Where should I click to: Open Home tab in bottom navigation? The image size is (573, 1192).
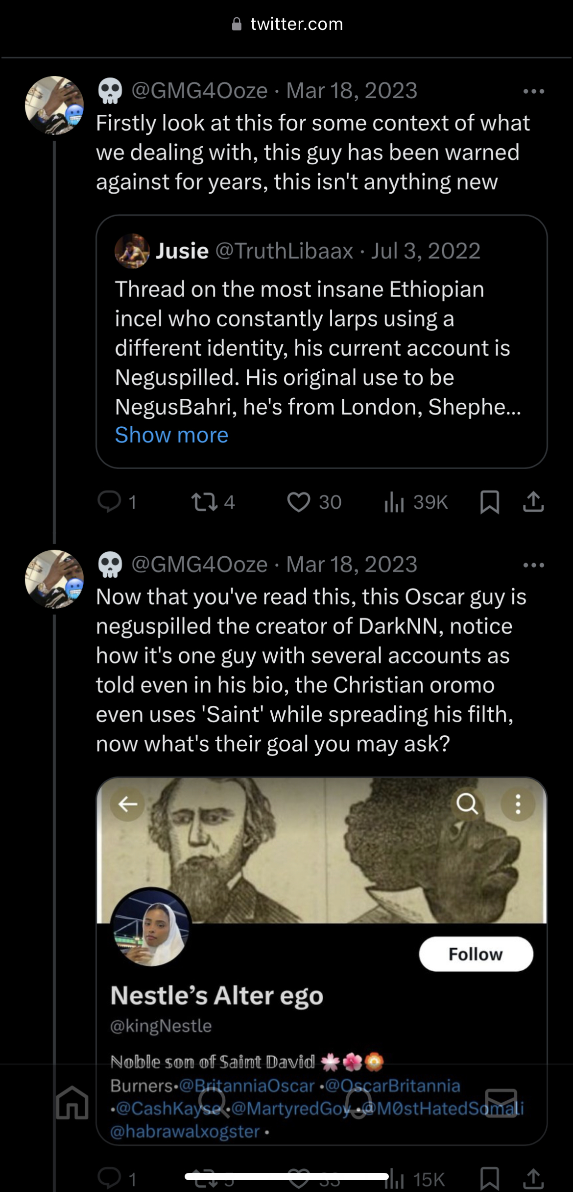[72, 1102]
